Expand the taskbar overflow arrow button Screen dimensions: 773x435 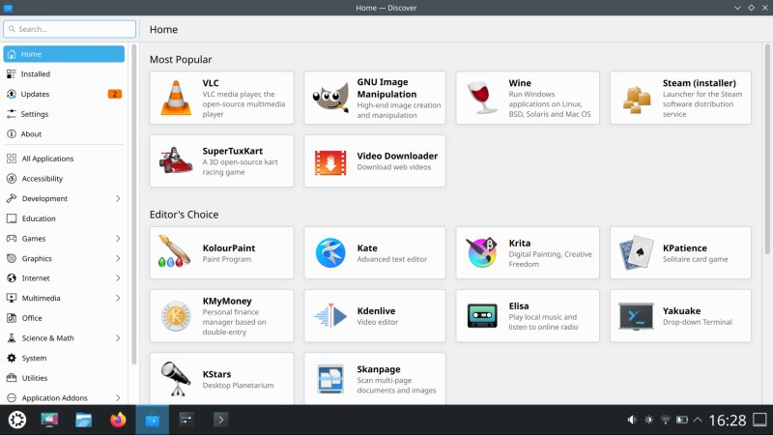pos(221,420)
